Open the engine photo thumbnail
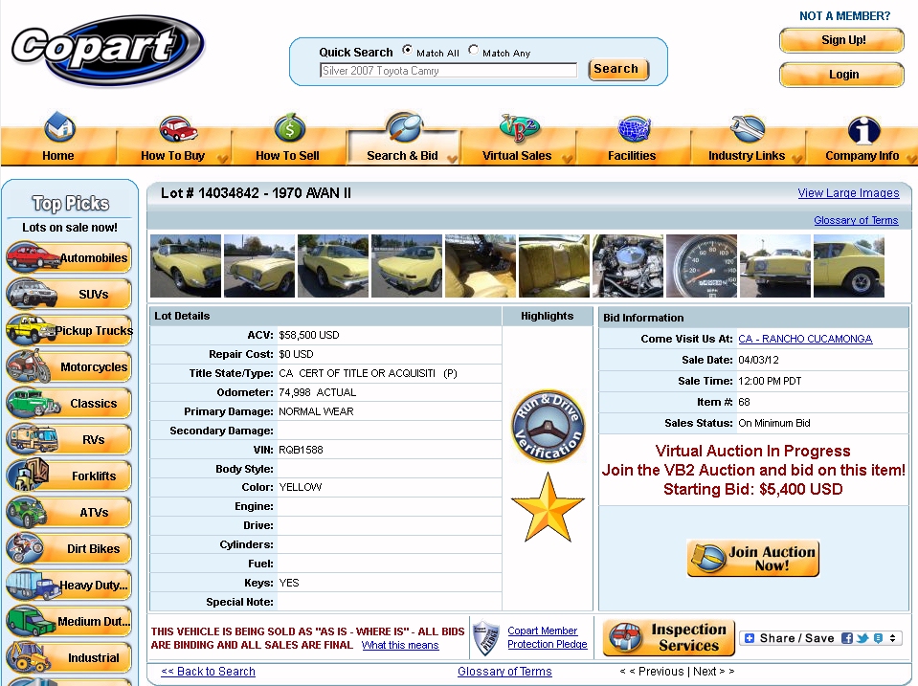 pos(627,266)
